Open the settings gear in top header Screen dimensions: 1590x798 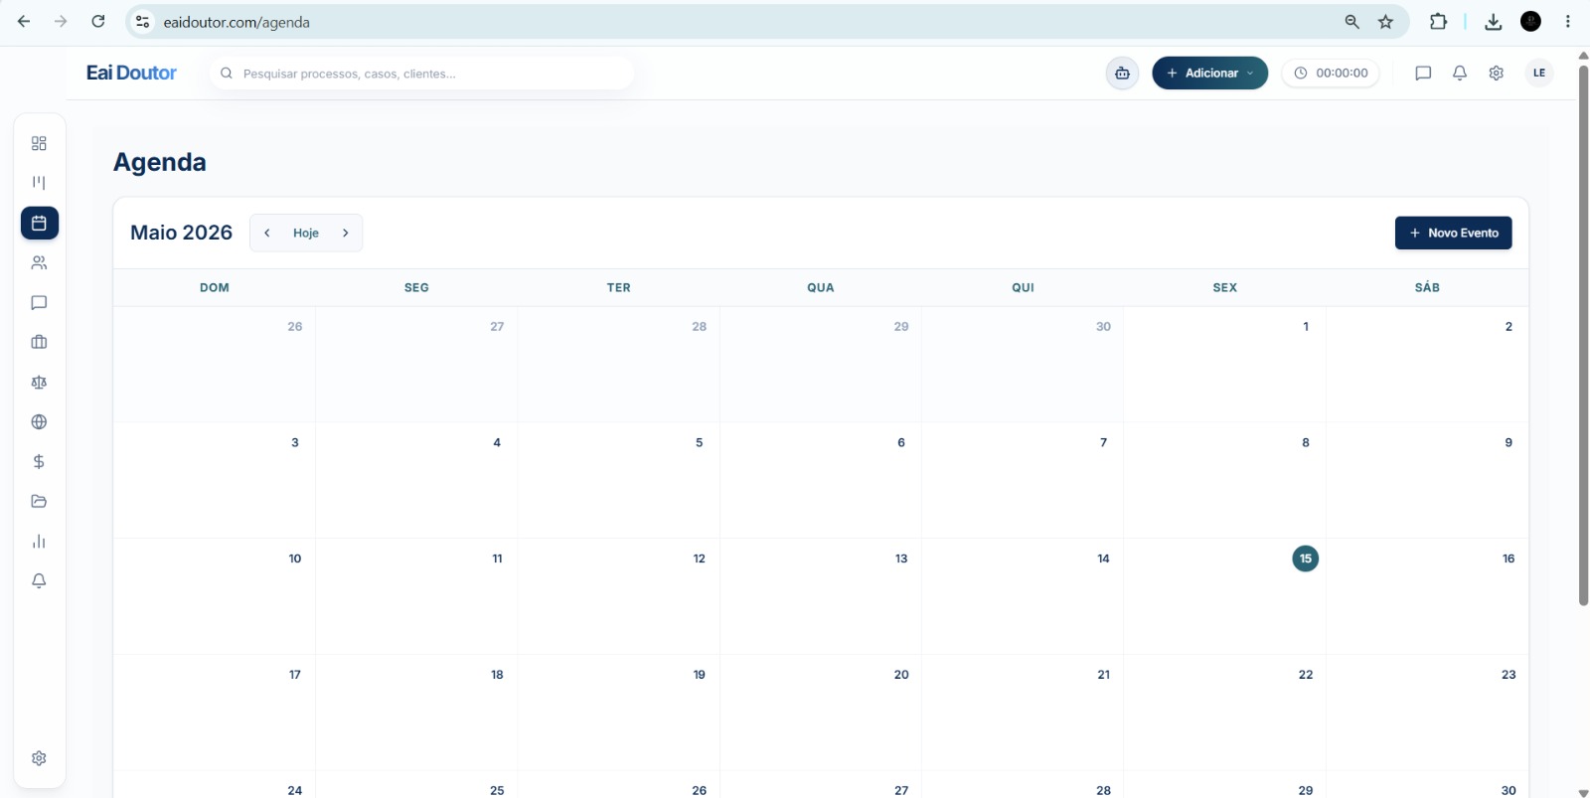(x=1497, y=73)
